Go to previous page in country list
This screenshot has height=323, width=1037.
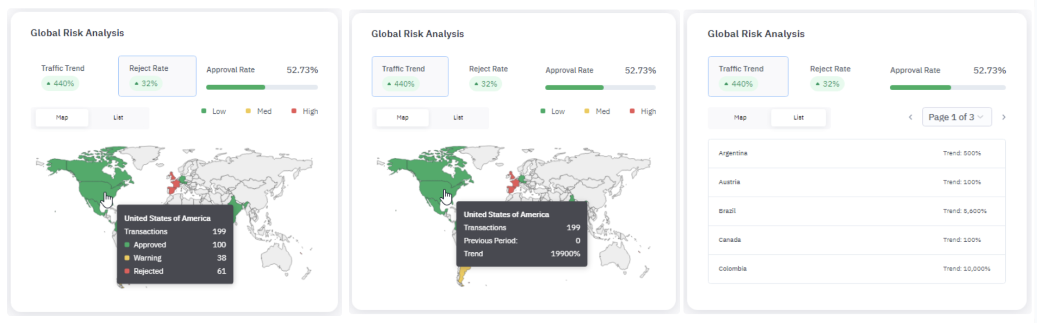coord(910,117)
